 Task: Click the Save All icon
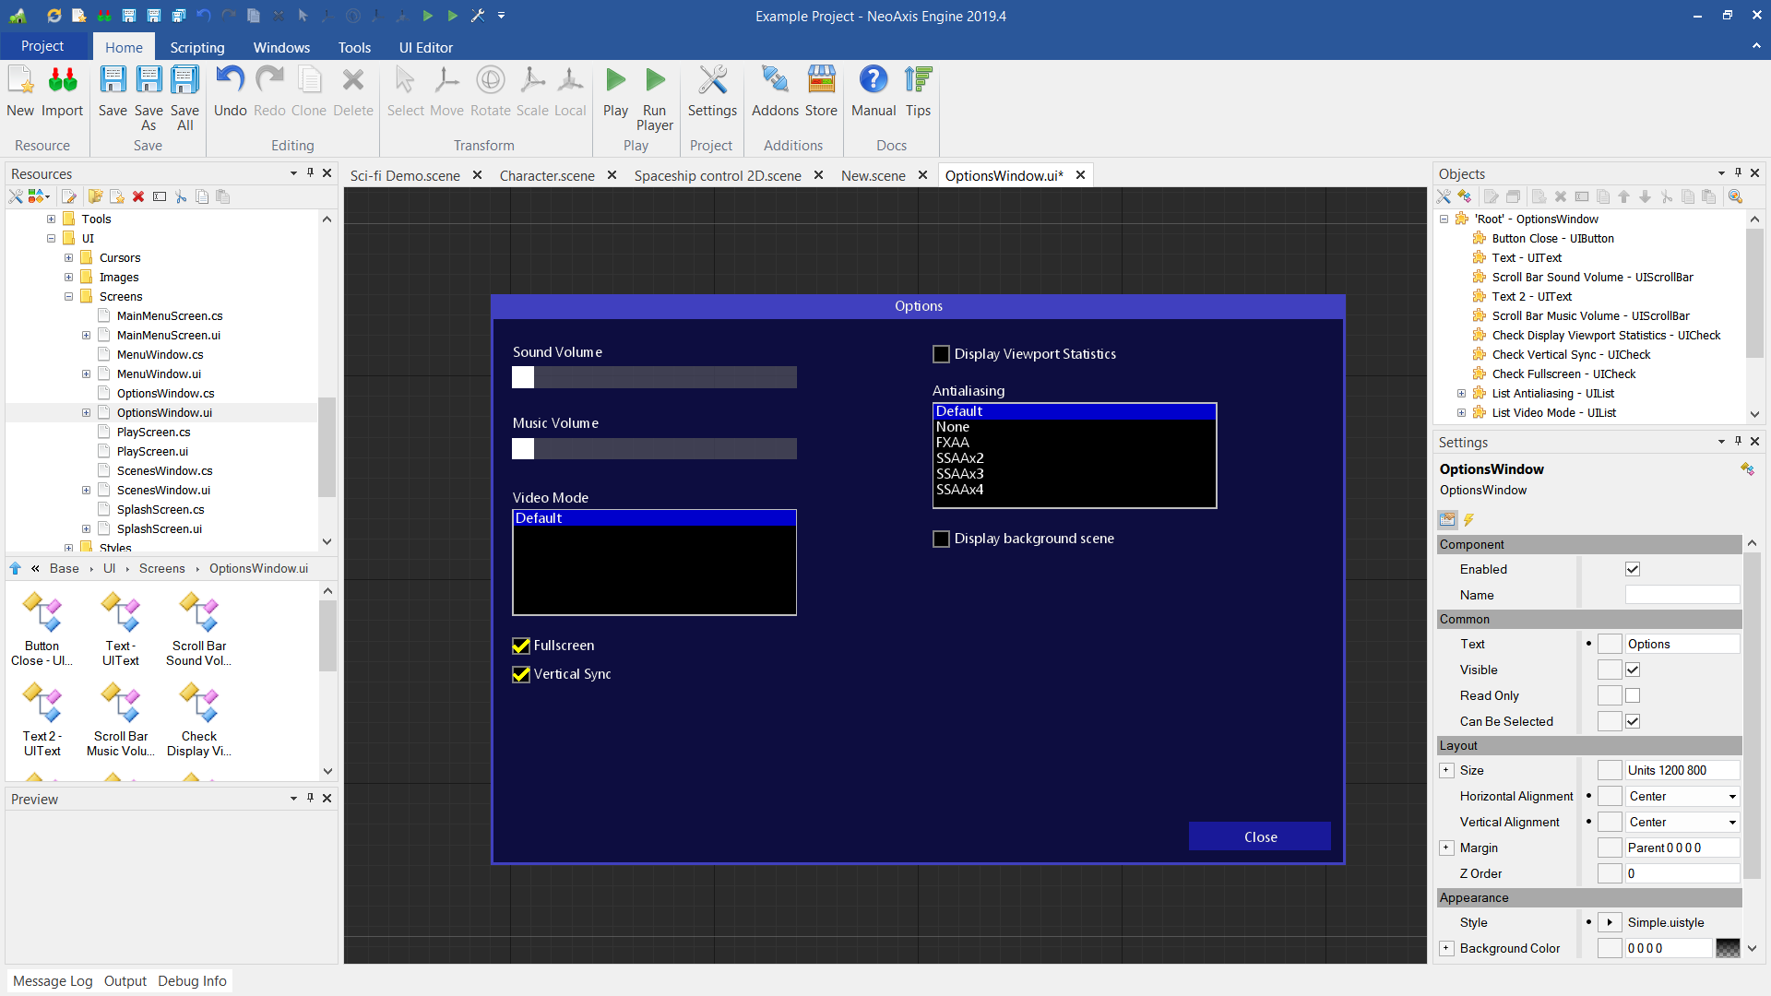click(x=184, y=81)
